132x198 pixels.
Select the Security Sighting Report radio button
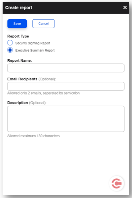[x=10, y=43]
